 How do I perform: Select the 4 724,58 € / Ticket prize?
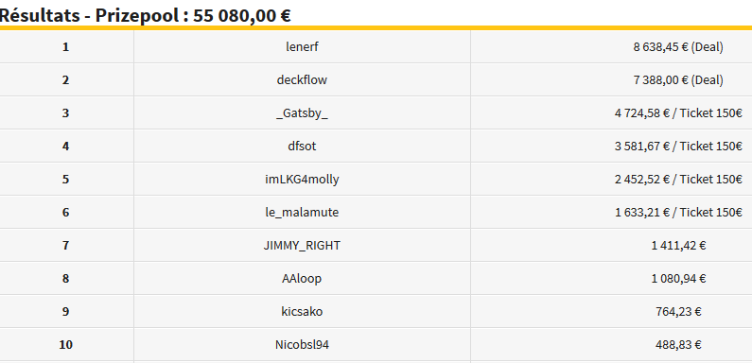coord(678,112)
